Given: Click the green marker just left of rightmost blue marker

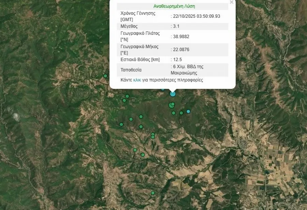Looking at the screenshot, I should coord(181,113).
